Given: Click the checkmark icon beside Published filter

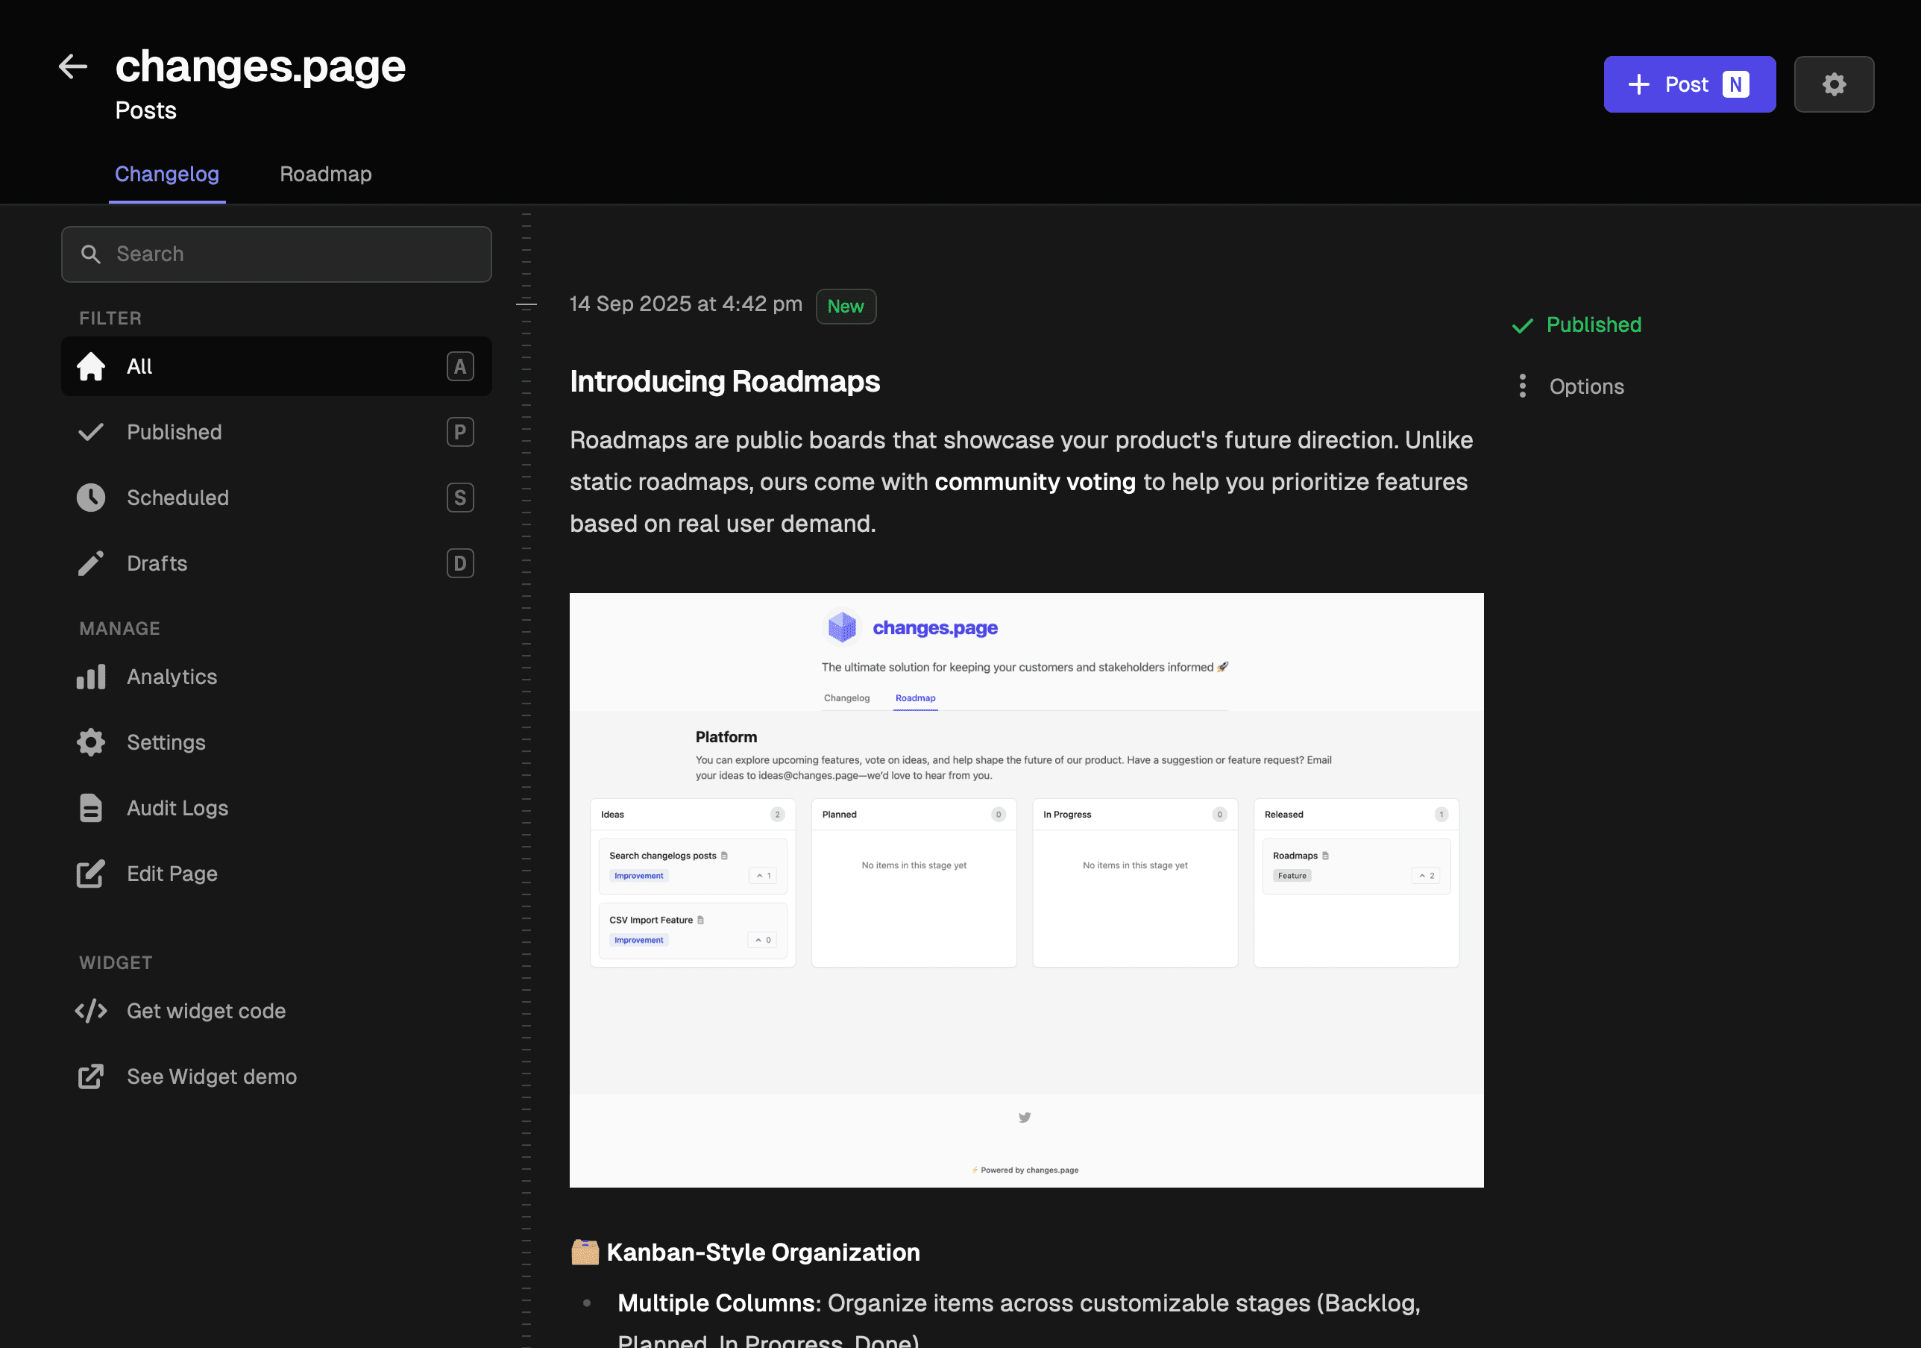Looking at the screenshot, I should (90, 432).
